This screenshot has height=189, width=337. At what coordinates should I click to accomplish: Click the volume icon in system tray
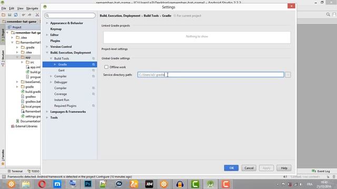click(301, 184)
